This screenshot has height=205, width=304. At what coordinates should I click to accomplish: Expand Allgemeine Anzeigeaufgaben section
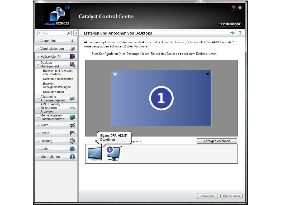click(x=56, y=98)
